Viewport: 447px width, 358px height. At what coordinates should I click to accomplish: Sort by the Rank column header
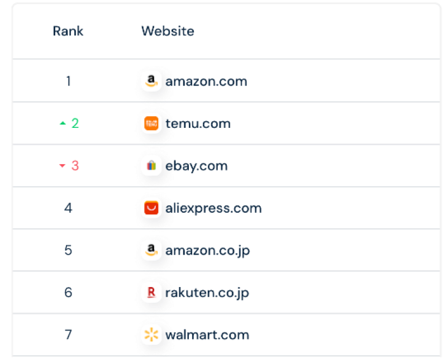click(x=68, y=31)
